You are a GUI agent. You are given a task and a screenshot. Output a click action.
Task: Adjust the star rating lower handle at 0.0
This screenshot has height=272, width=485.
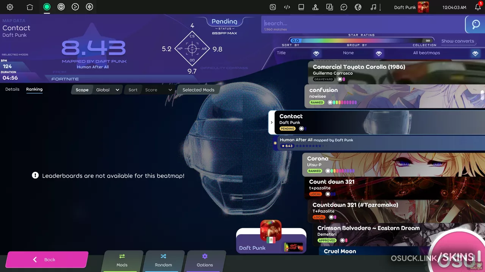[x=296, y=41]
